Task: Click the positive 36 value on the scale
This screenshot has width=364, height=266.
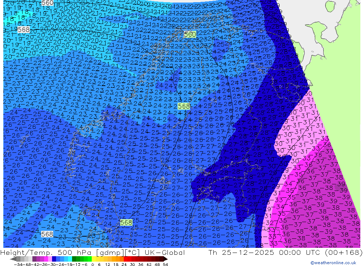Action: [141, 265]
